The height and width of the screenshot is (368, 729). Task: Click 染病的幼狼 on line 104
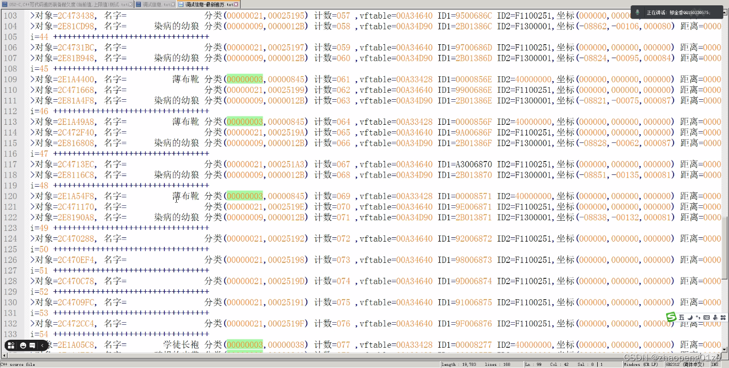click(177, 26)
